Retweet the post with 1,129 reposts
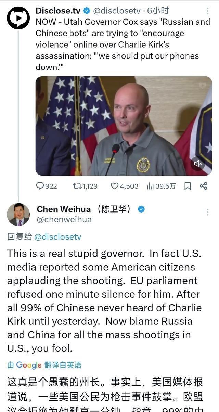The height and width of the screenshot is (412, 219). click(77, 186)
